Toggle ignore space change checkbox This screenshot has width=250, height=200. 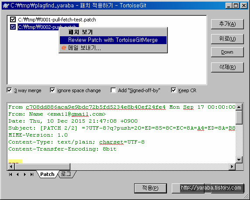(x=52, y=90)
